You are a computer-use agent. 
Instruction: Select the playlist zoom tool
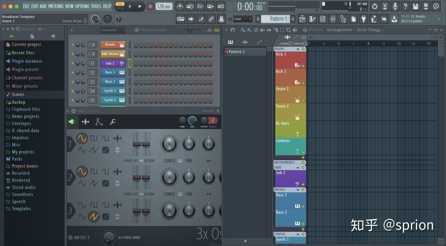coord(288,30)
